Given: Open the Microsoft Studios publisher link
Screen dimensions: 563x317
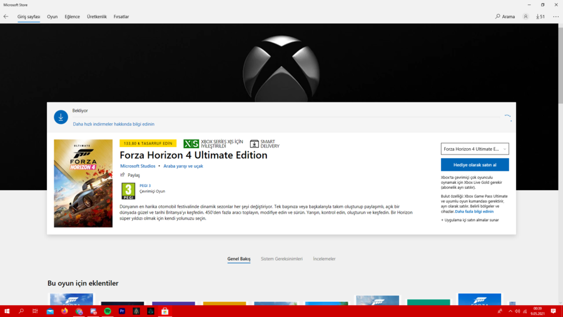Looking at the screenshot, I should [x=138, y=166].
